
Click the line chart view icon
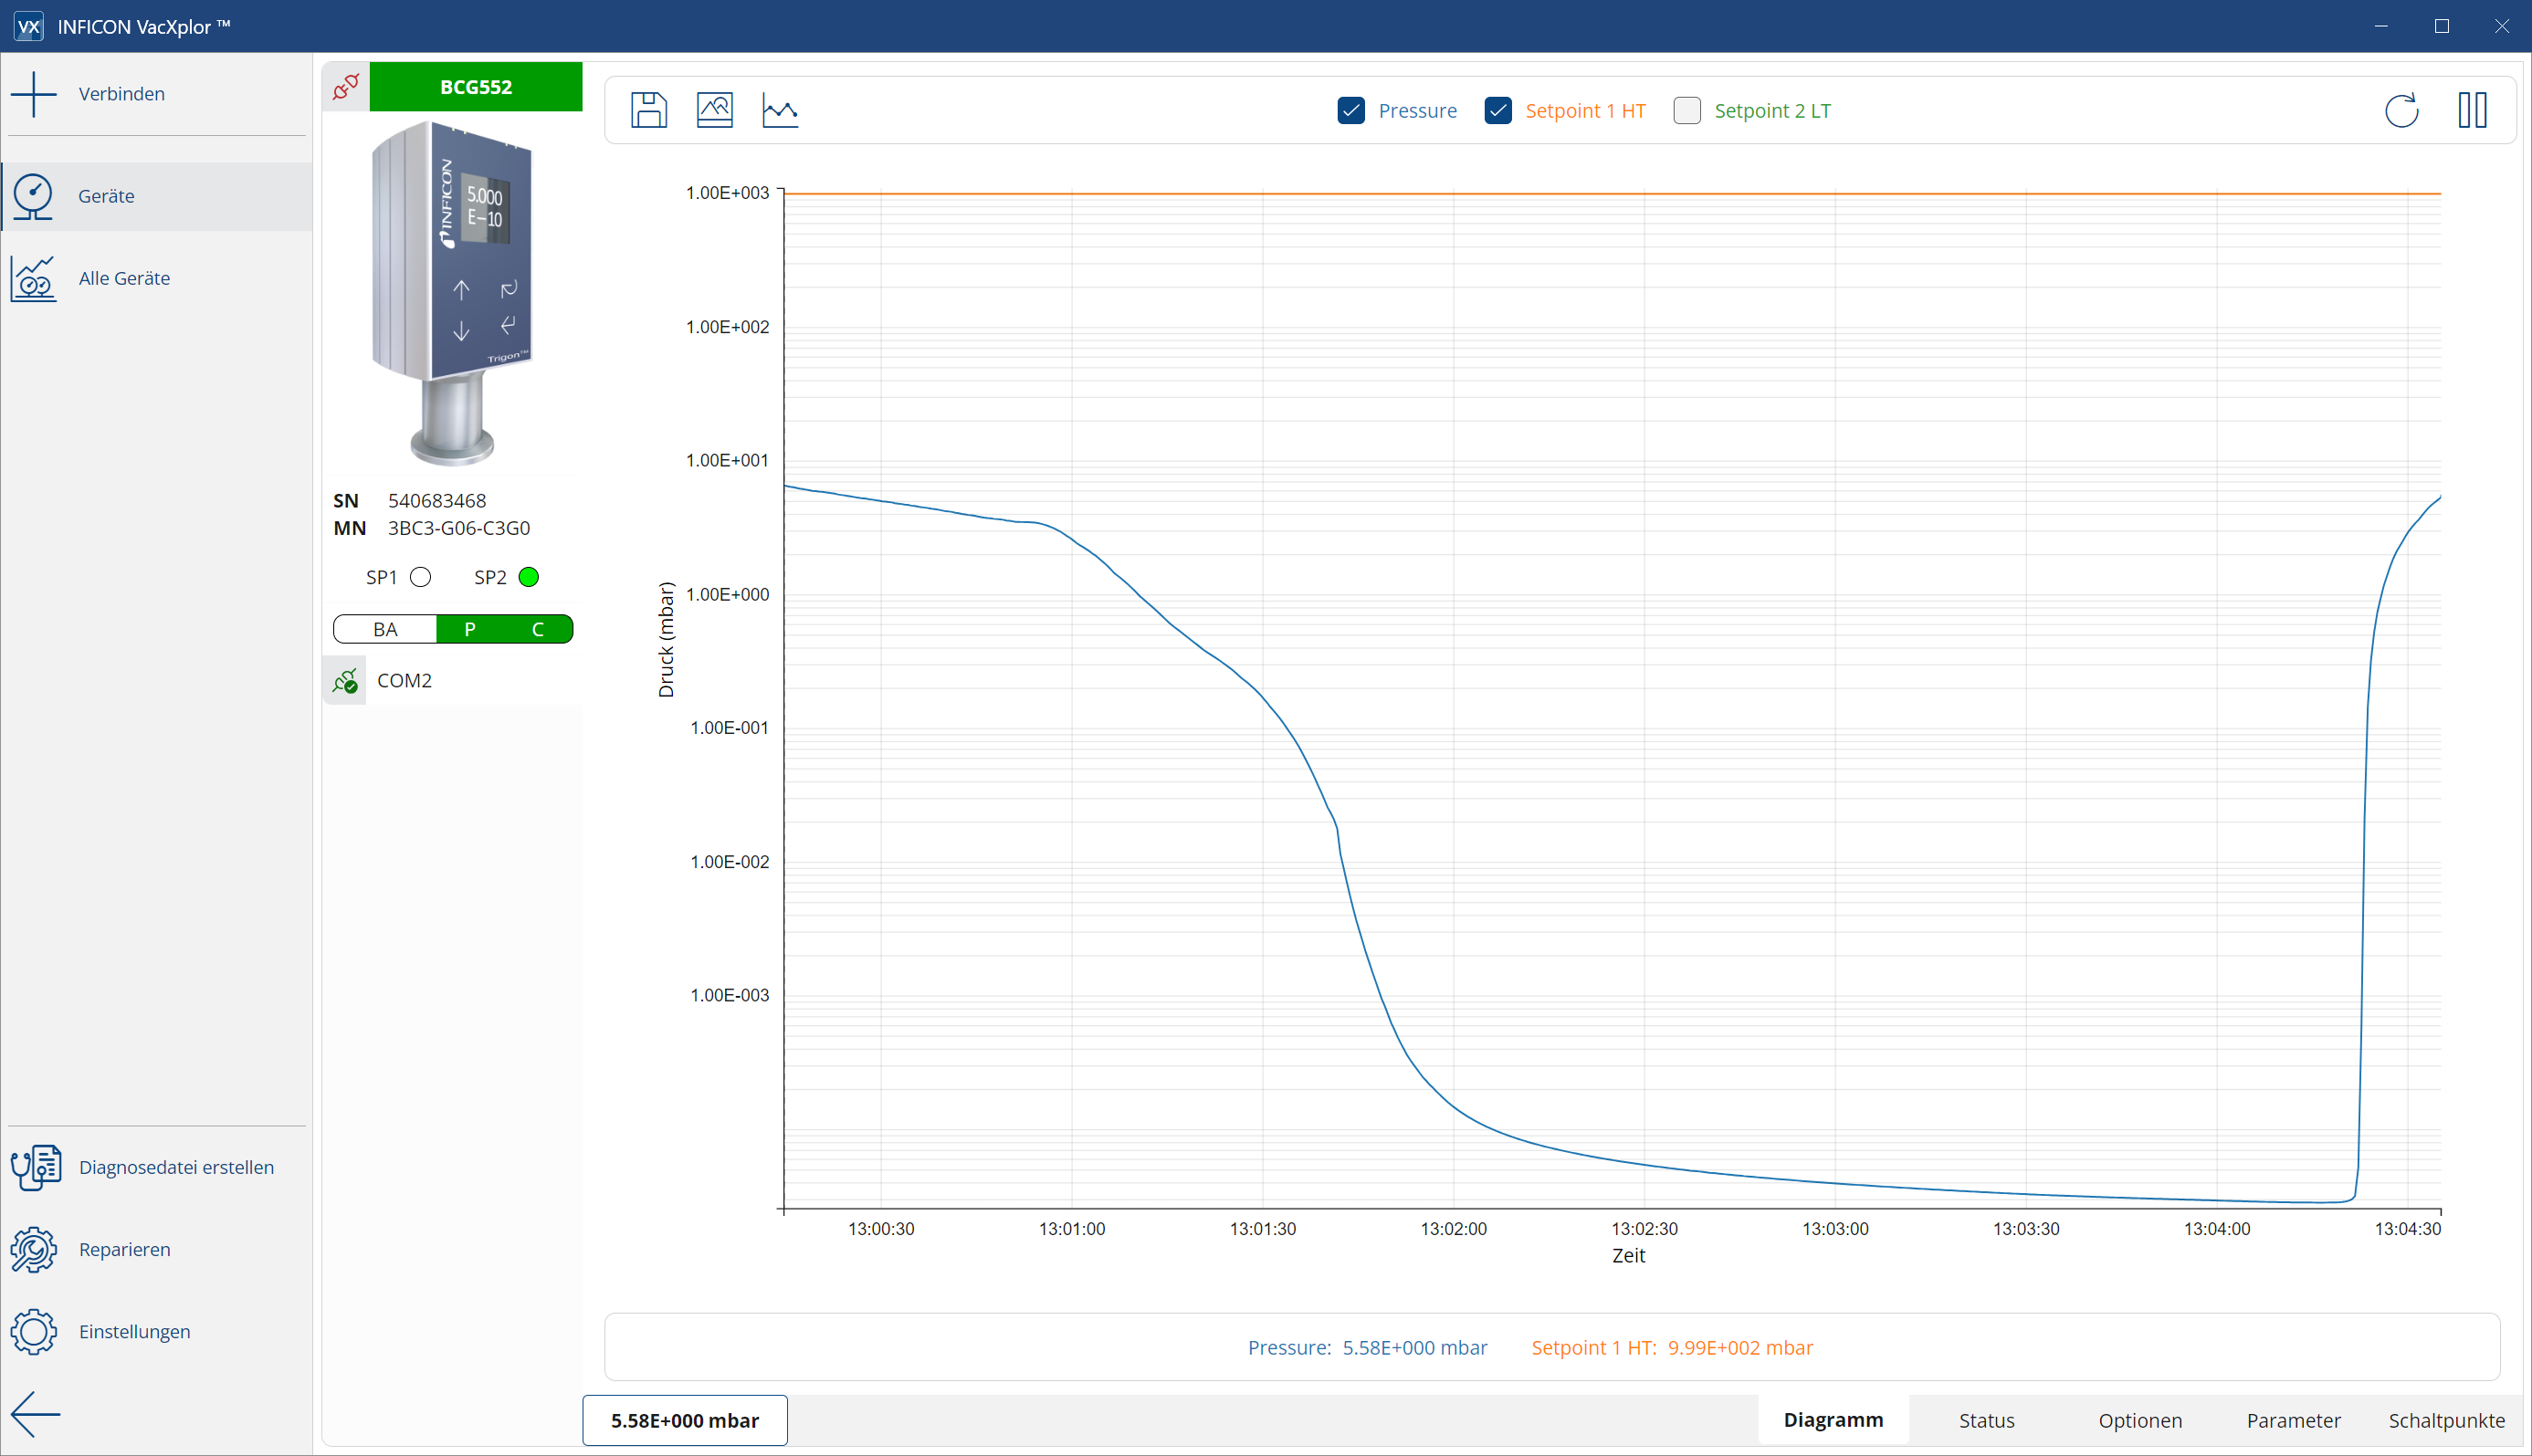(779, 110)
